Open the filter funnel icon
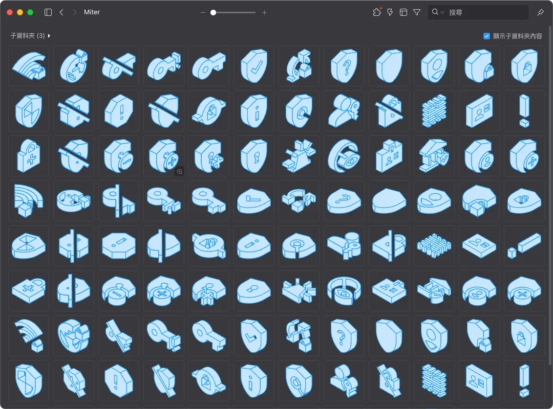The image size is (553, 409). coord(417,12)
